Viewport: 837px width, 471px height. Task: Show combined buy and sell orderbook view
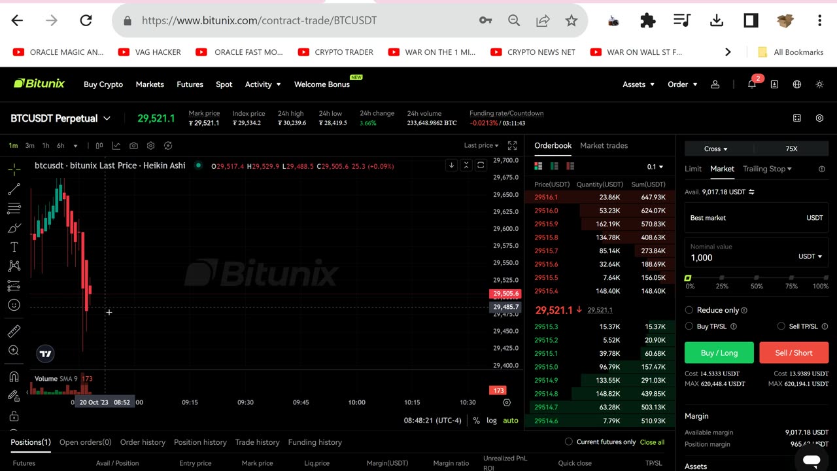[x=539, y=166]
